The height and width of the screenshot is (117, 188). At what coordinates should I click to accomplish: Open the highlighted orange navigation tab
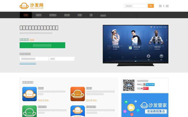(26, 15)
